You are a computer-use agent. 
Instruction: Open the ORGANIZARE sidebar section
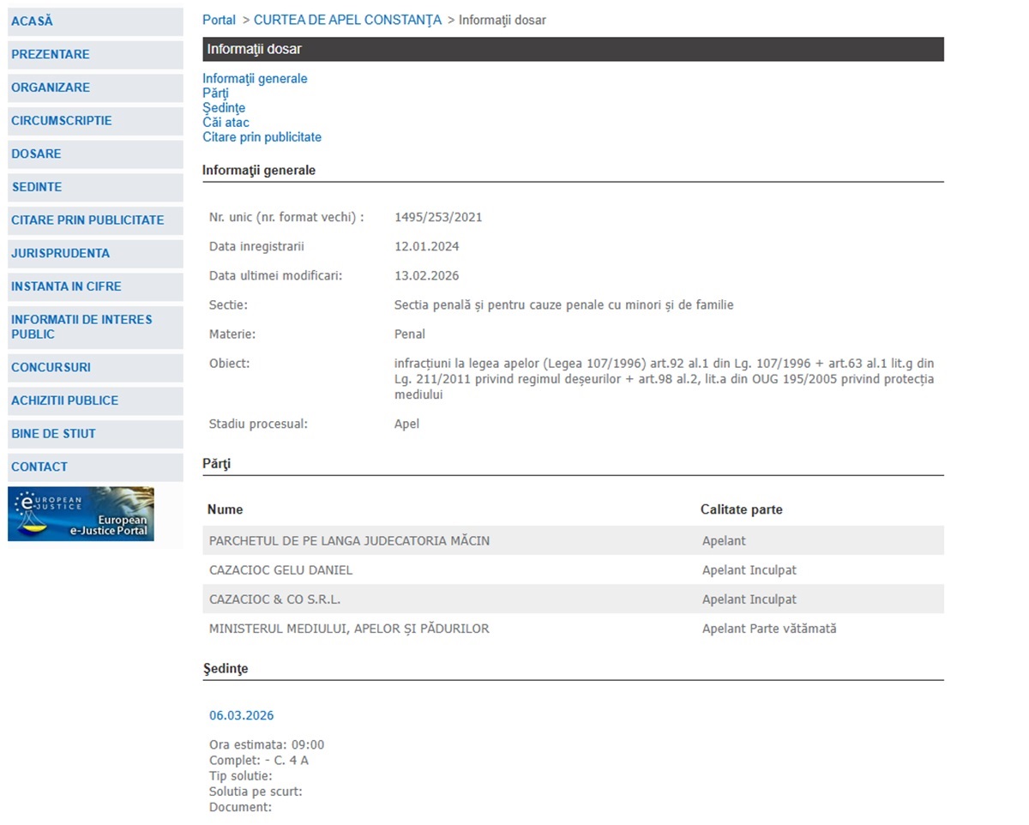(x=95, y=87)
